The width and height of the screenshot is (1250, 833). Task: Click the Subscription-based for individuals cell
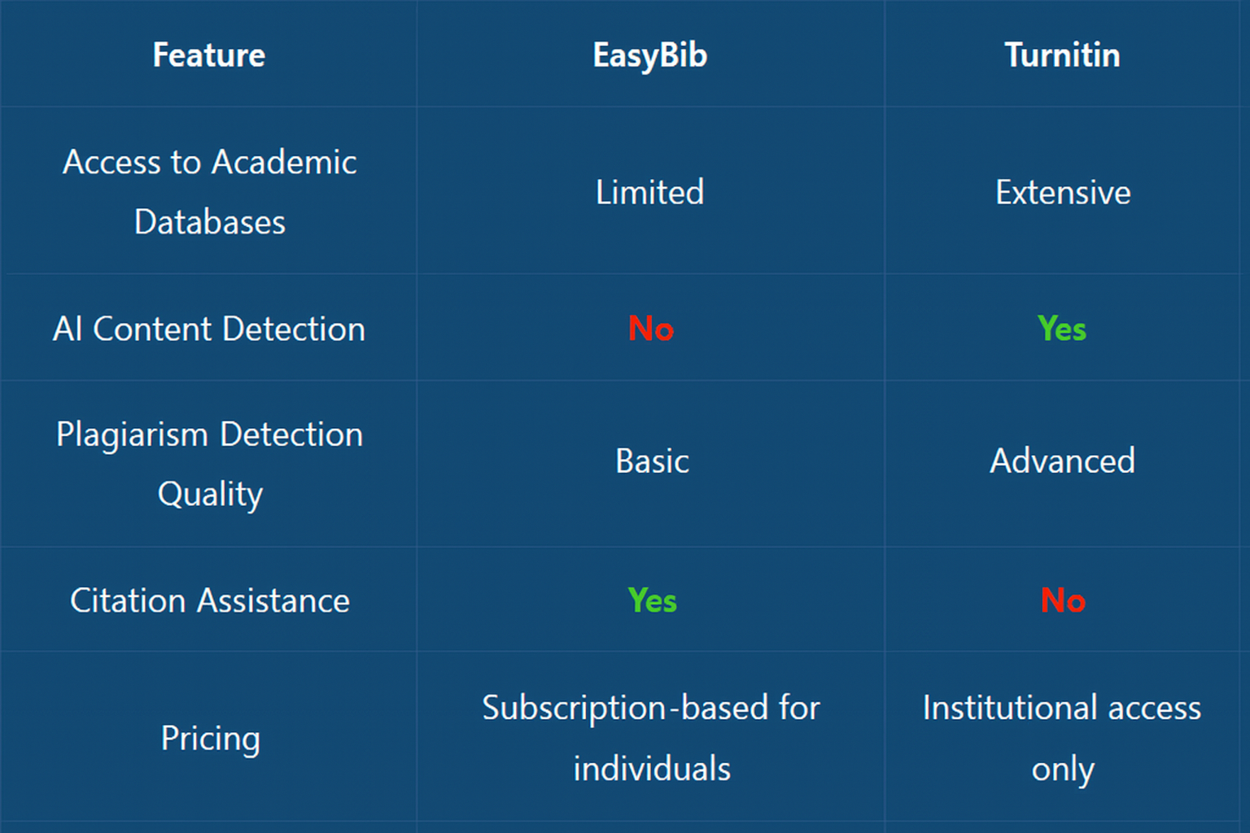[651, 738]
